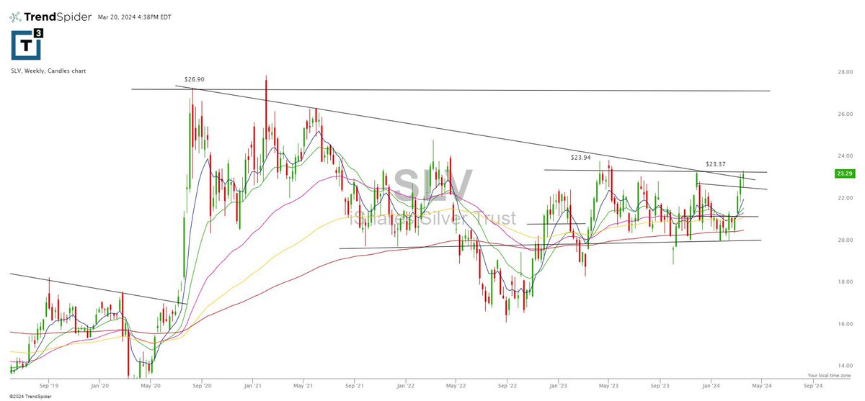865x401 pixels.
Task: Click the May '23 date axis label
Action: point(610,386)
